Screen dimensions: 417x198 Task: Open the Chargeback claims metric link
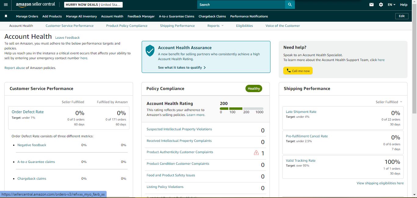pos(32,178)
